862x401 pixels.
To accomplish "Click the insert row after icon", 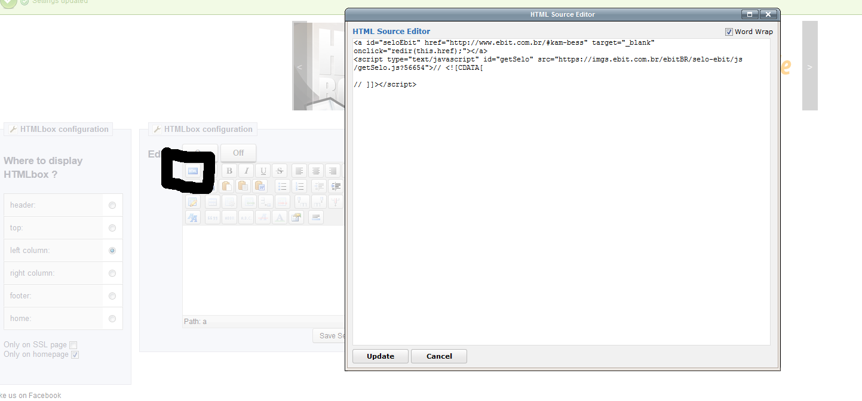I will (x=266, y=202).
